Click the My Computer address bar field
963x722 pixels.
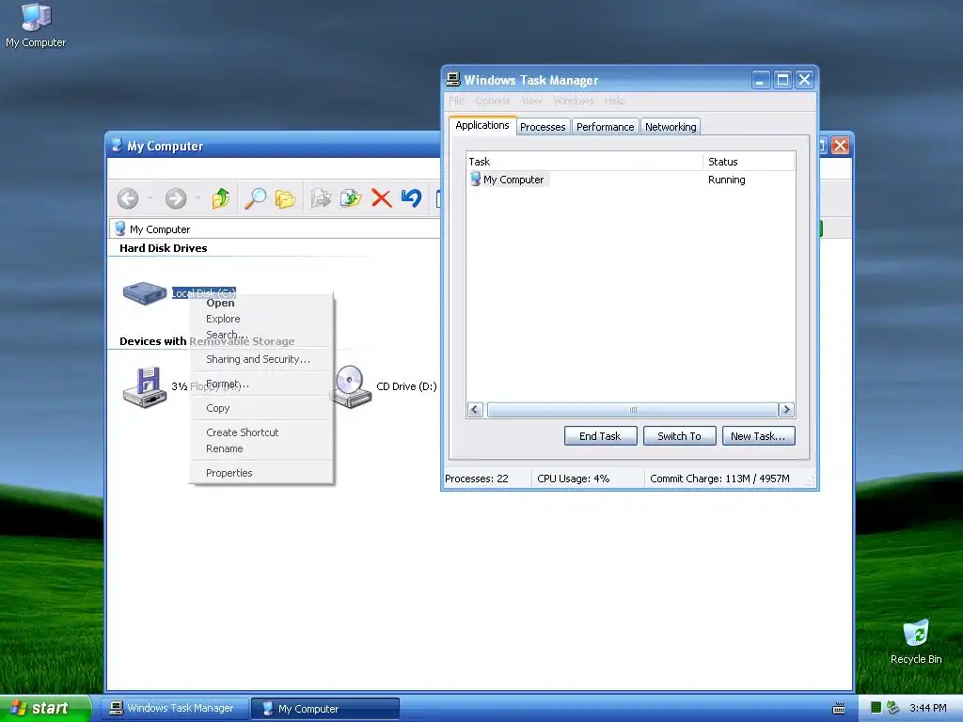(x=276, y=229)
